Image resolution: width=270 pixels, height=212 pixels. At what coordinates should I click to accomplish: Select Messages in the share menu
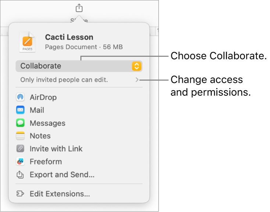coord(47,123)
